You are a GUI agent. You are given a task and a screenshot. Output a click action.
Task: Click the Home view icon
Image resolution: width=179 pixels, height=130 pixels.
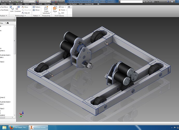10,2
